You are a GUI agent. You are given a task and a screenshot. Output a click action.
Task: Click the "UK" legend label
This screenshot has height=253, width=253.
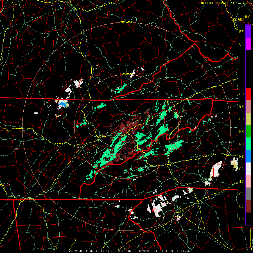pyautogui.click(x=241, y=44)
